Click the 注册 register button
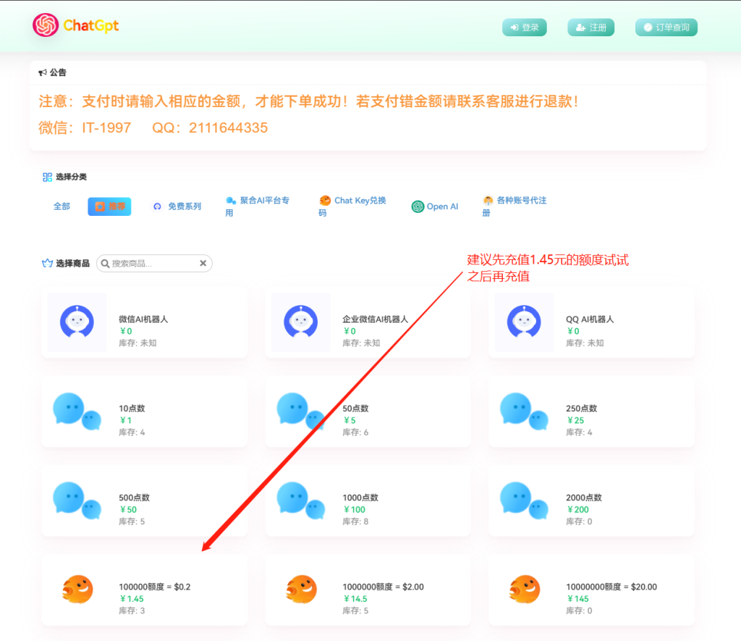Image resolution: width=741 pixels, height=641 pixels. (590, 28)
